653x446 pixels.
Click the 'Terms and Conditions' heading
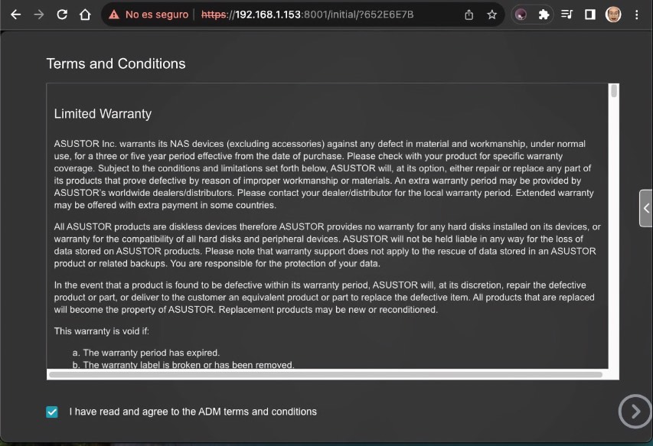[x=116, y=63]
